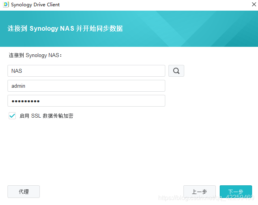This screenshot has width=258, height=205.
Task: Click into the password field
Action: click(x=86, y=101)
